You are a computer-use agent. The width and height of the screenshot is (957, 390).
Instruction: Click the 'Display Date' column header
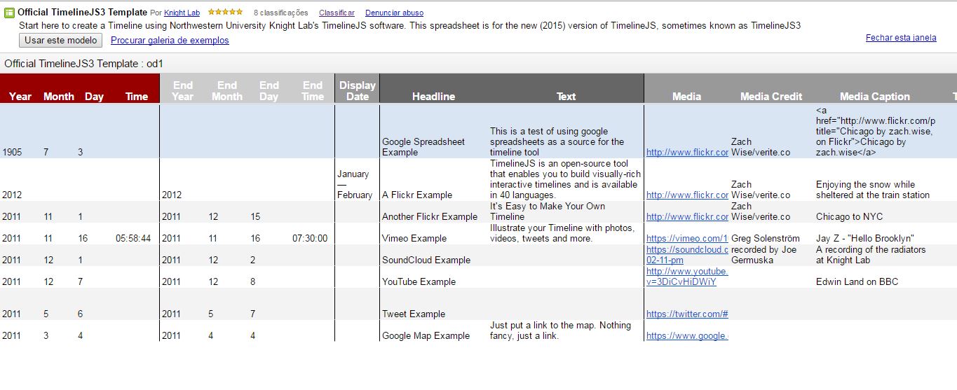click(357, 90)
